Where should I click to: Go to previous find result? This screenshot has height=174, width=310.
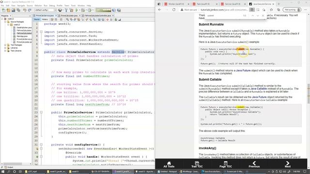click(x=252, y=15)
